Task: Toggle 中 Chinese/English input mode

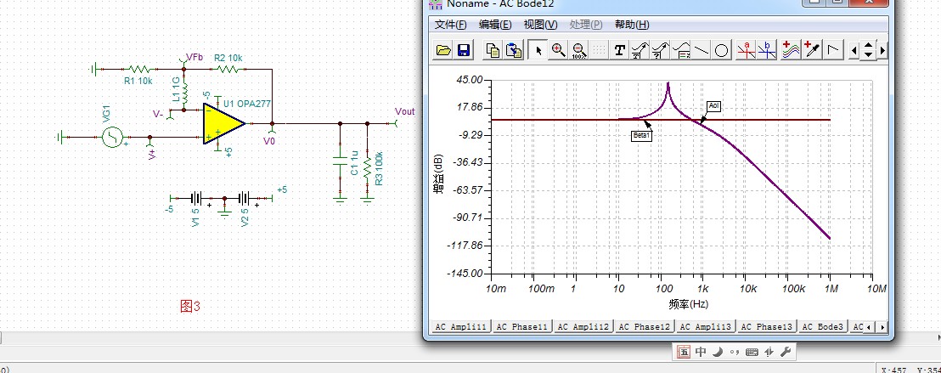Action: 701,352
